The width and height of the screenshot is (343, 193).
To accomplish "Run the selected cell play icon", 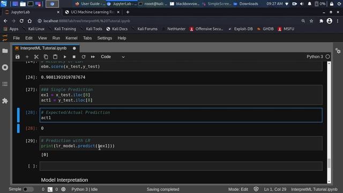I will click(x=65, y=57).
